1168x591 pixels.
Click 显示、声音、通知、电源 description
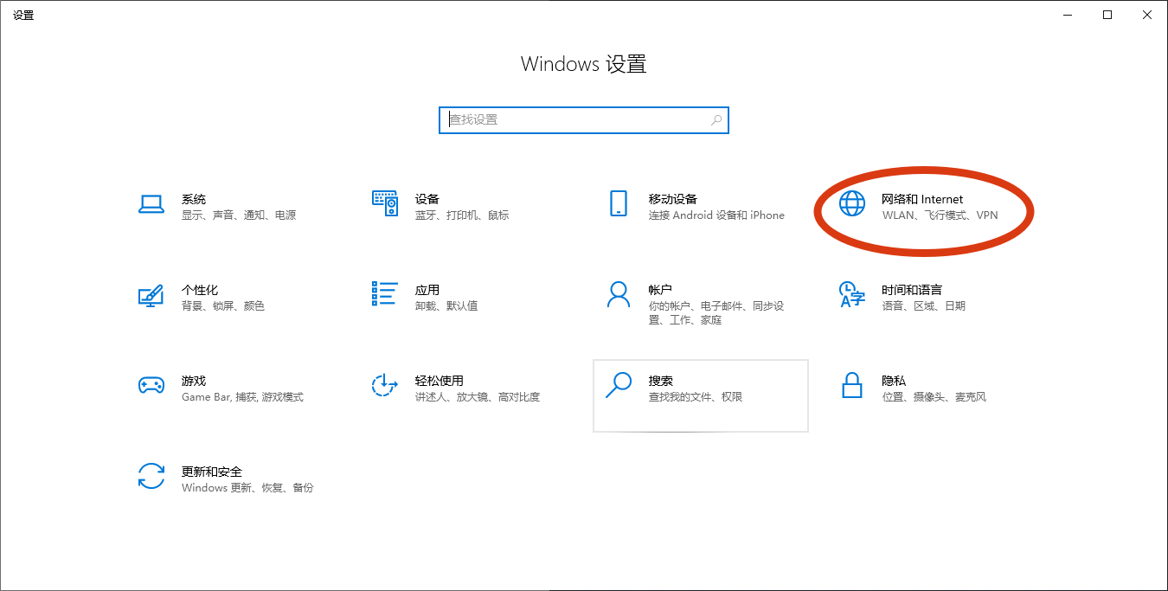pos(239,215)
